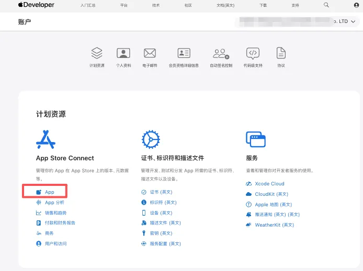
Task: Click the 服务 windows icon
Action: click(x=256, y=139)
